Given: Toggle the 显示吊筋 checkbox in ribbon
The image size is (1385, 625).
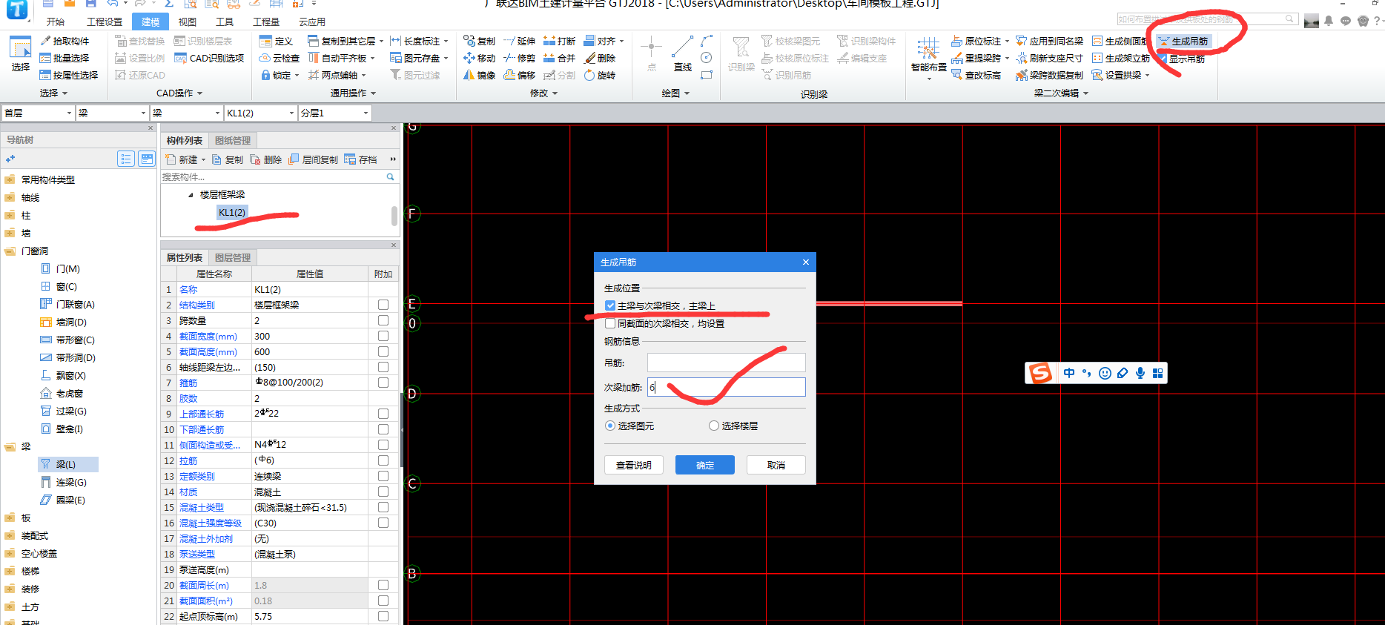Looking at the screenshot, I should (1162, 59).
